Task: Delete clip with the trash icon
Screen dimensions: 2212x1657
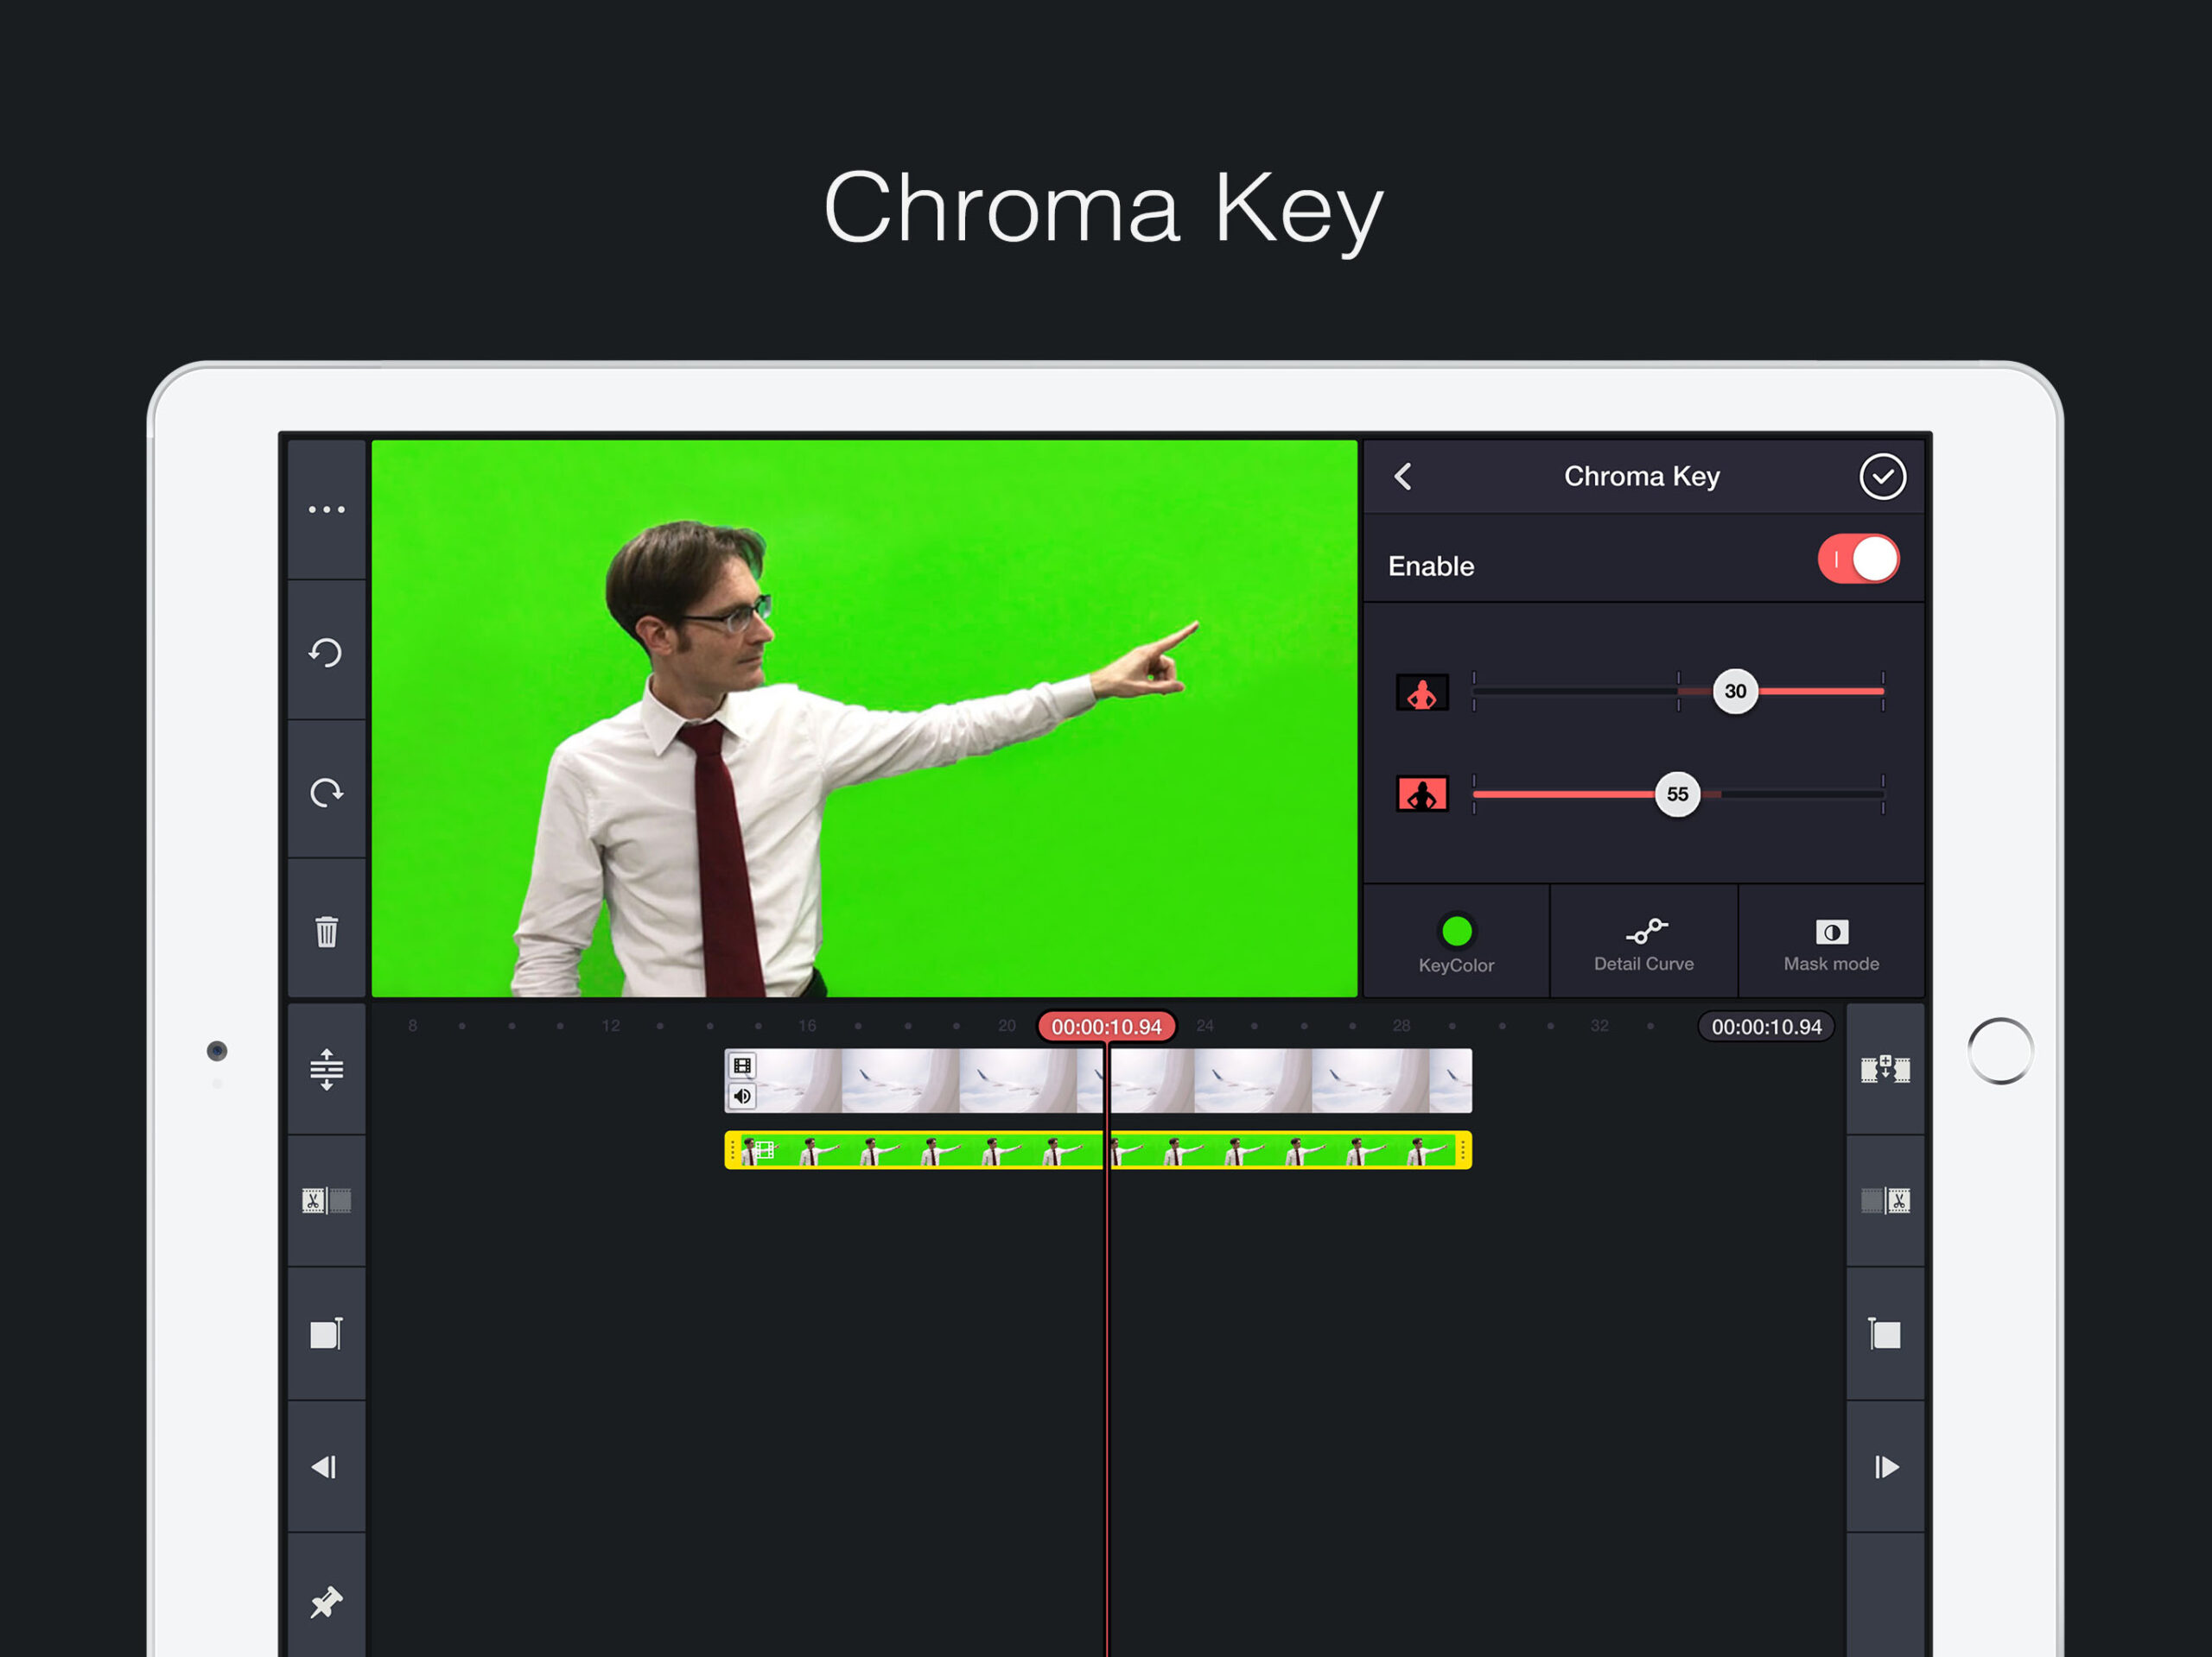Action: [x=326, y=932]
